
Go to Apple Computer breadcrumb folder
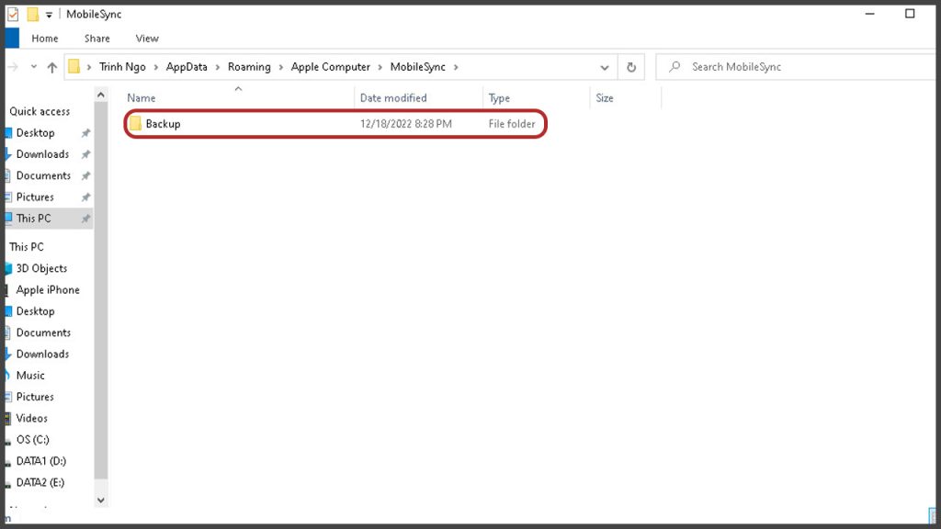(330, 67)
